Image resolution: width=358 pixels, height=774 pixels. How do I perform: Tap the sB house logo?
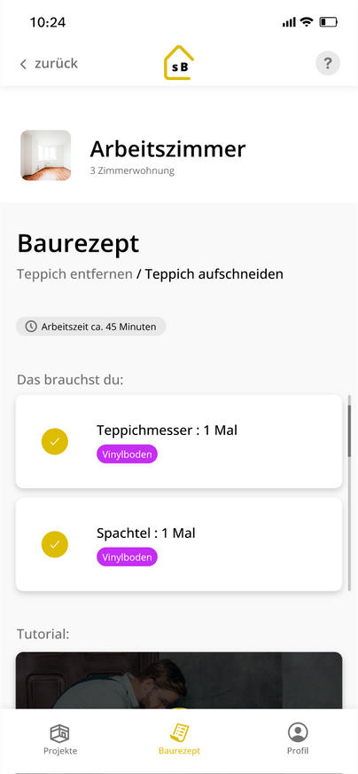178,62
